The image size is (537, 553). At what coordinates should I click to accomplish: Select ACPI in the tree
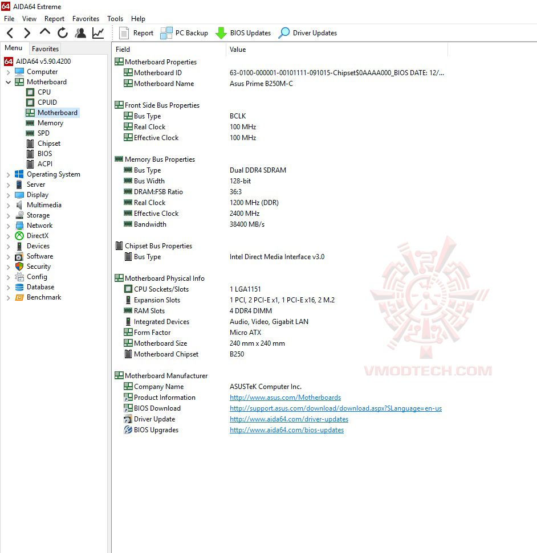click(x=45, y=163)
